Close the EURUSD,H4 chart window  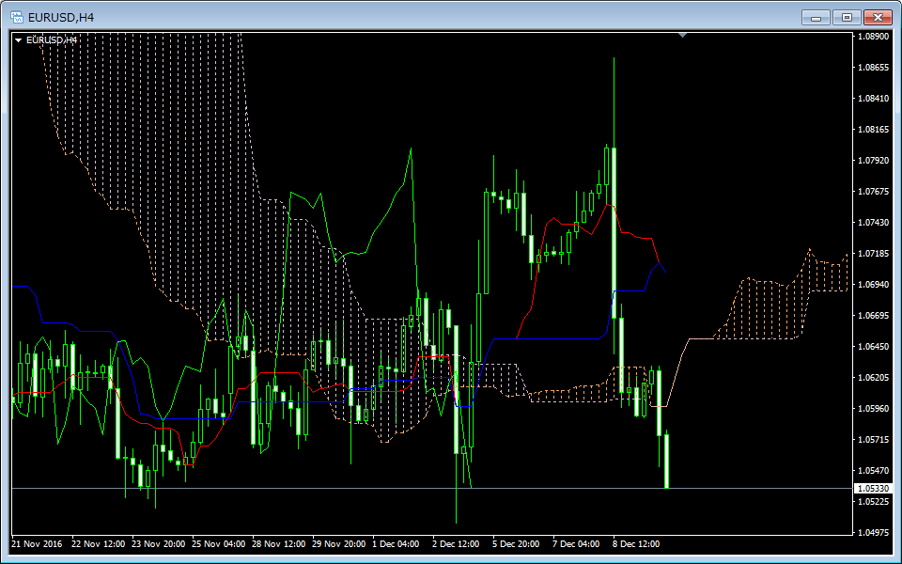click(x=878, y=17)
